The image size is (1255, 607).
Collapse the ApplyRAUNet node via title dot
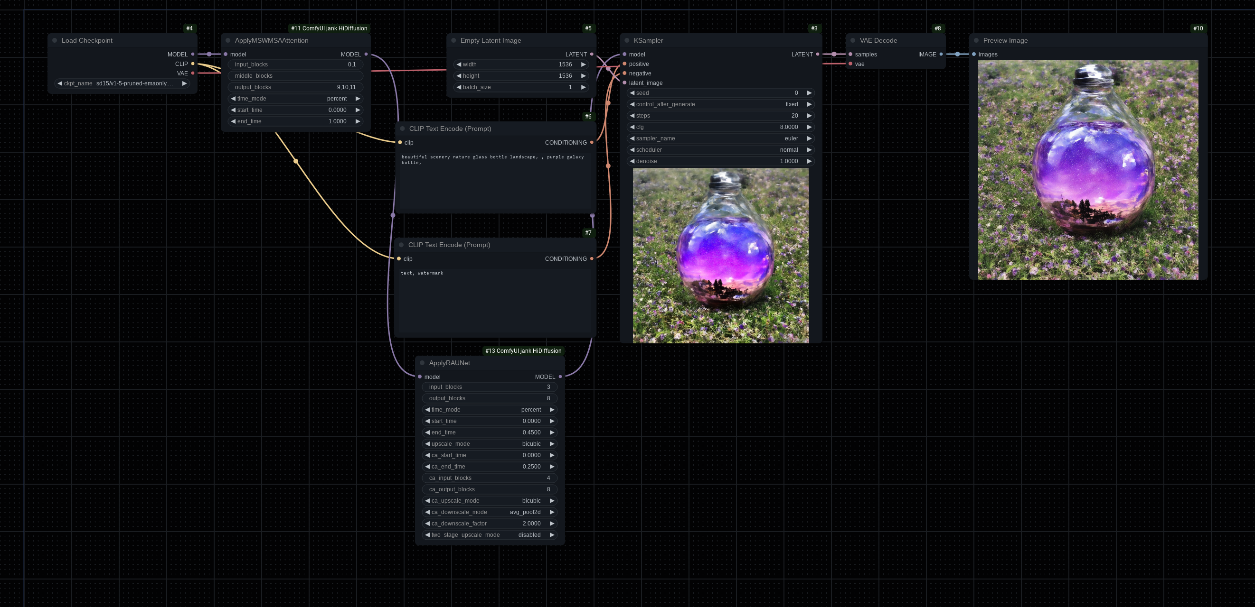click(x=423, y=363)
